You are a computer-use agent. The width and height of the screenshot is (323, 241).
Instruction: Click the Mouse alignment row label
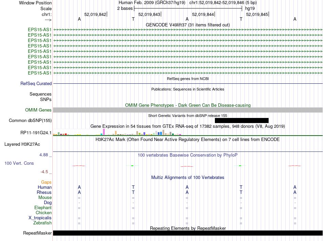[45, 198]
